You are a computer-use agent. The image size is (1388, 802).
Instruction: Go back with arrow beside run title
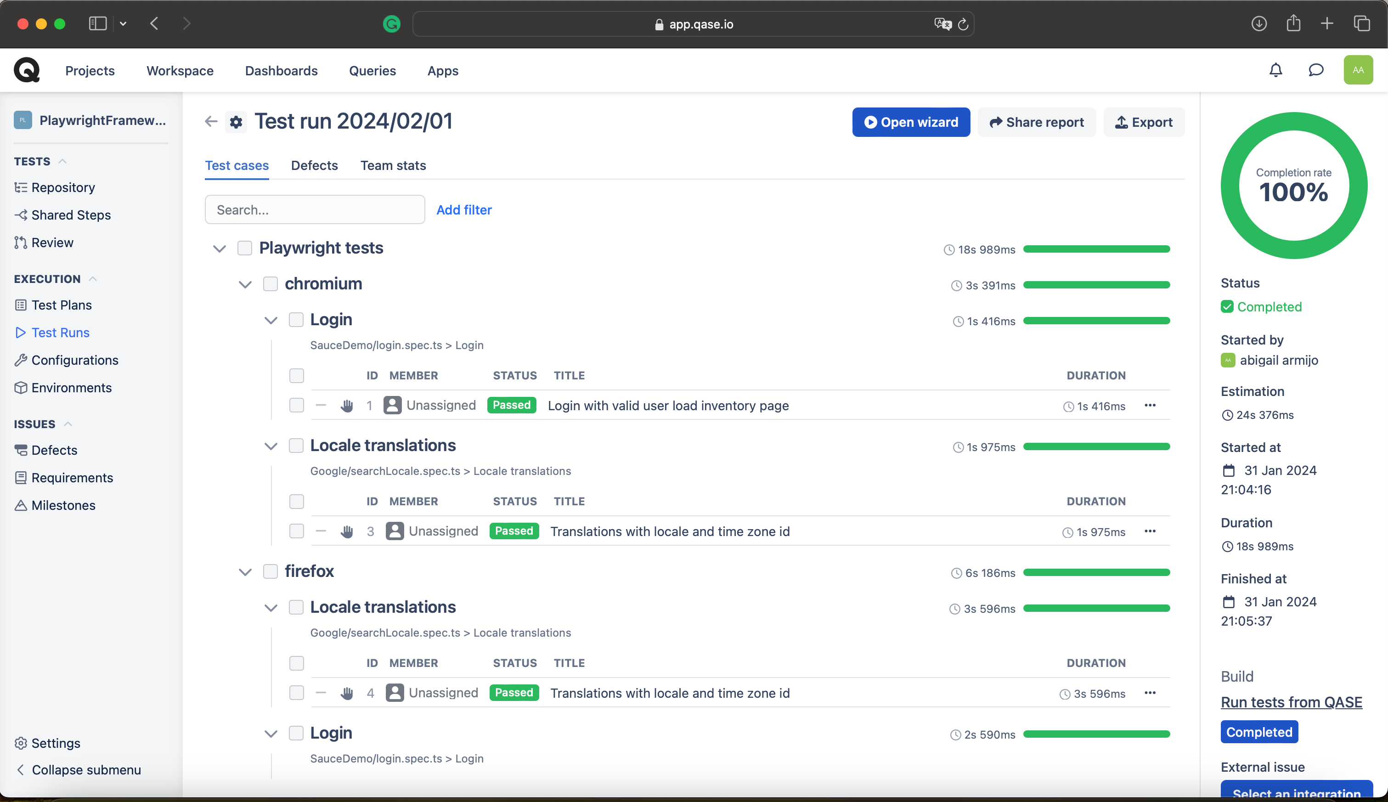[x=211, y=121]
